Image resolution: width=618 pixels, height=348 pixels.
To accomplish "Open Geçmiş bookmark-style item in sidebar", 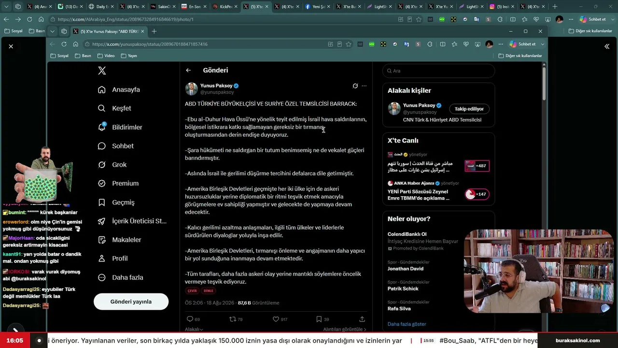I will tap(116, 203).
